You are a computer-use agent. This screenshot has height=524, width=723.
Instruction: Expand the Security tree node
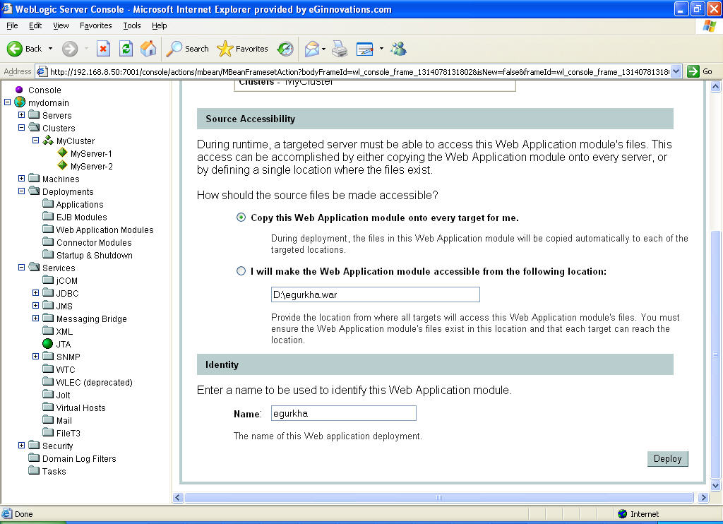21,445
